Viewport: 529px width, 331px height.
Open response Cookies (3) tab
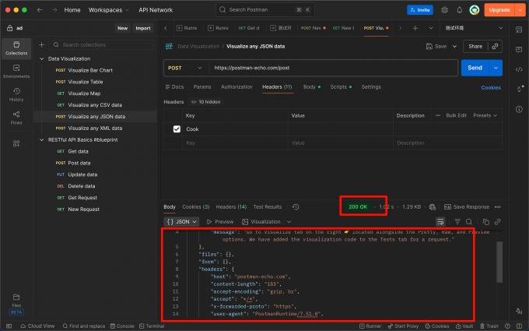tap(196, 206)
